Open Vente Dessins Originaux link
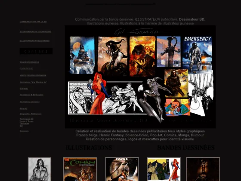Viewport: 241px width, 181px height. (x=33, y=75)
